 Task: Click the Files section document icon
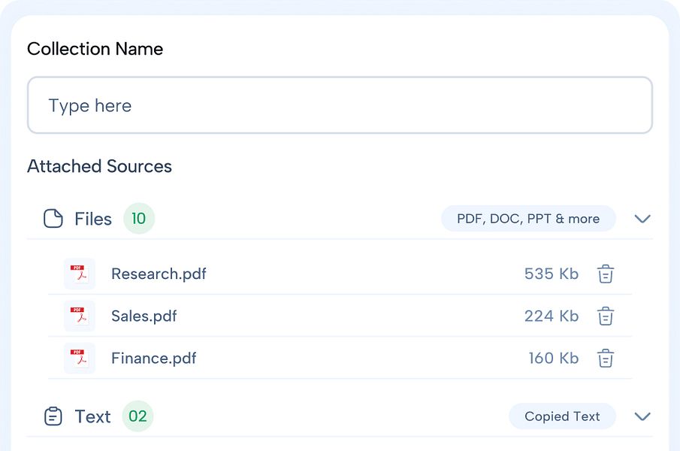[53, 219]
